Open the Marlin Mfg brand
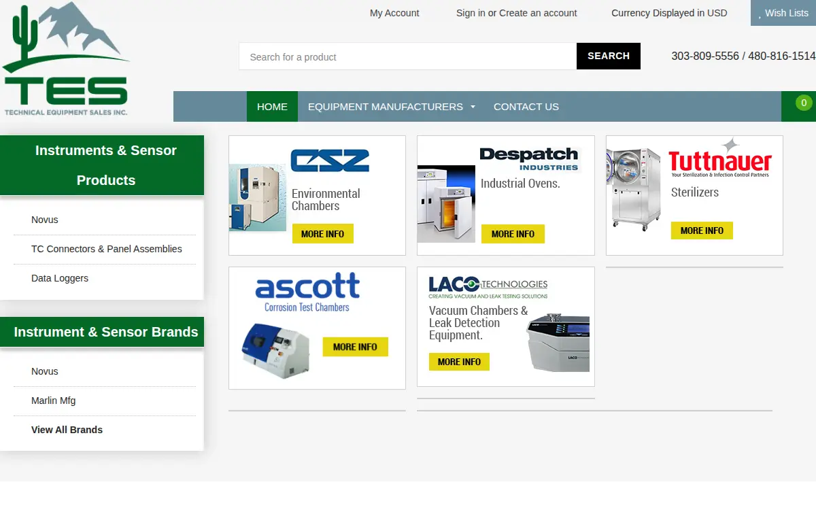Screen dimensions: 816x510 tap(54, 401)
